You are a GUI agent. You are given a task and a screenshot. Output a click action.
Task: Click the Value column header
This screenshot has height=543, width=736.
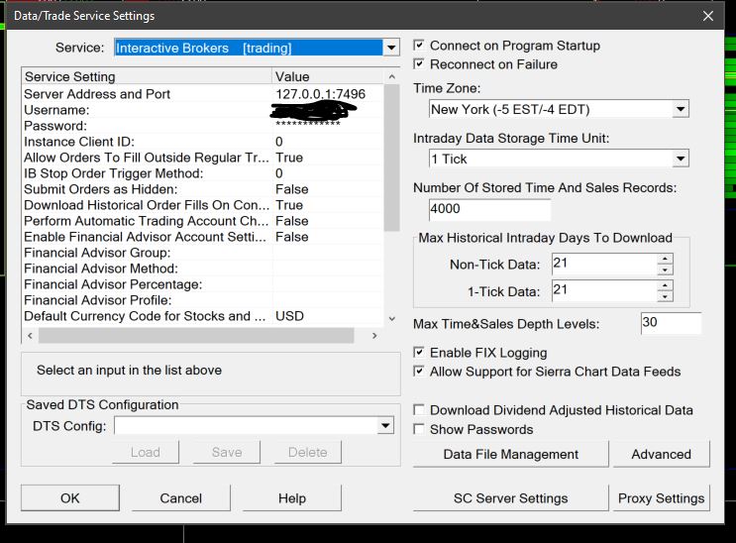click(x=328, y=76)
